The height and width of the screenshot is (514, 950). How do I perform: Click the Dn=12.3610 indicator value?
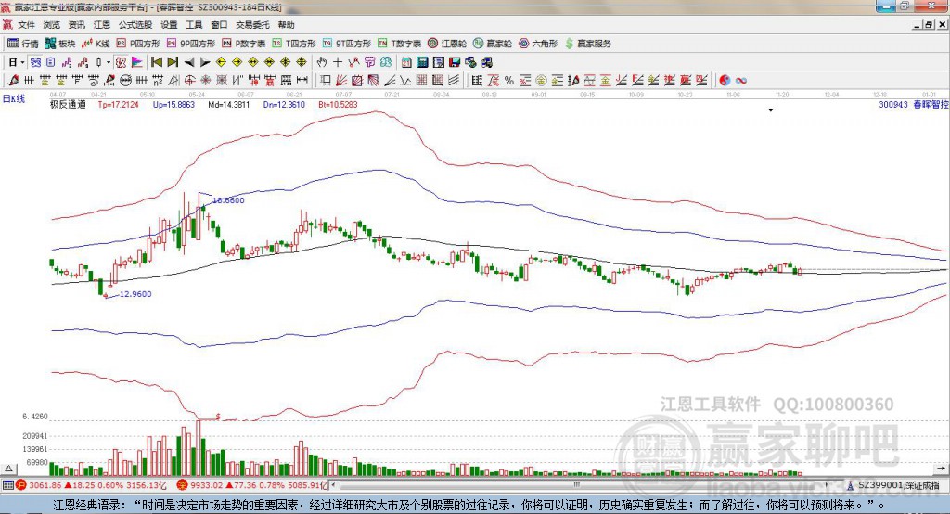(x=284, y=104)
